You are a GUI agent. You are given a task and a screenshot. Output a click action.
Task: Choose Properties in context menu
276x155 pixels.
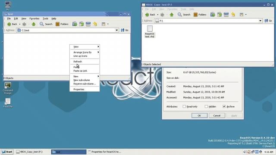pos(85,89)
